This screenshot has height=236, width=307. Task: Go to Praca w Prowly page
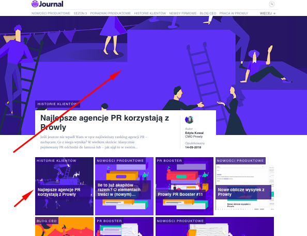tap(234, 13)
